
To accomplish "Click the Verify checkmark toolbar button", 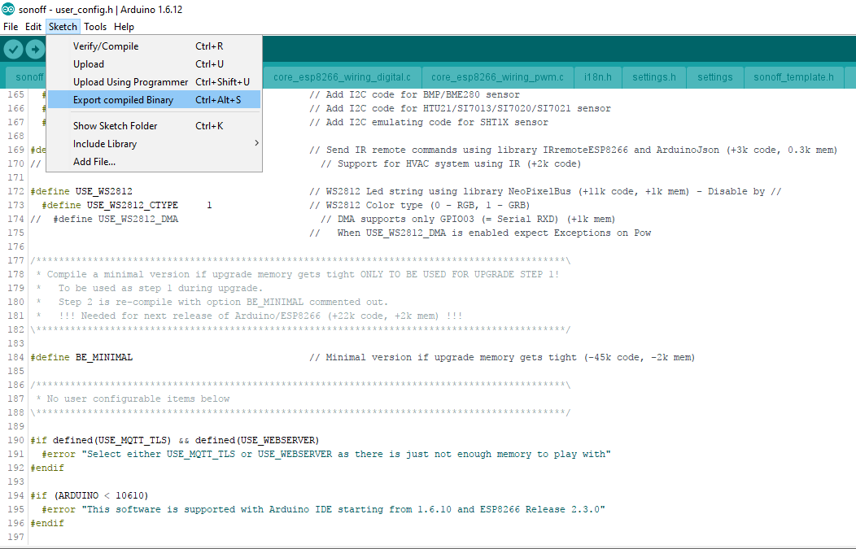I will pyautogui.click(x=14, y=50).
